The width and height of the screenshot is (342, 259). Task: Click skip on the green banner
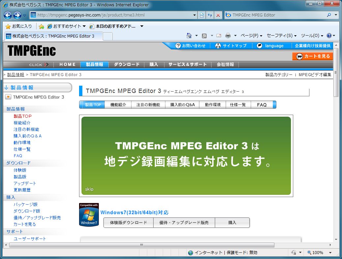[x=89, y=189]
